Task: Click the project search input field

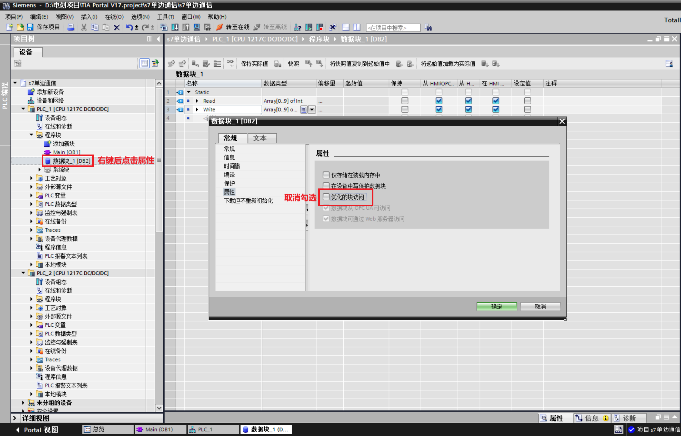Action: tap(393, 28)
